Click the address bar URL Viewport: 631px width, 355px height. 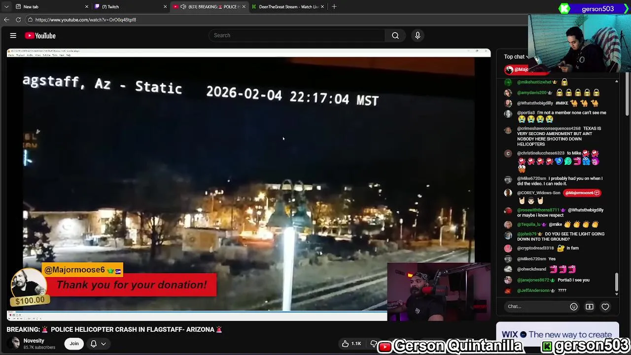click(86, 20)
